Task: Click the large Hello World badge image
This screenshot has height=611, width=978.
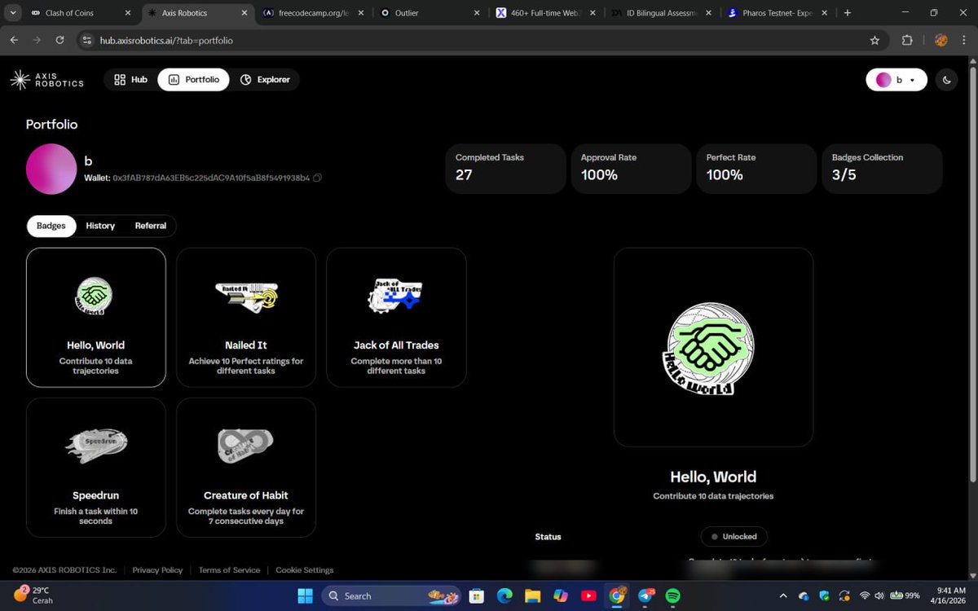Action: 711,349
